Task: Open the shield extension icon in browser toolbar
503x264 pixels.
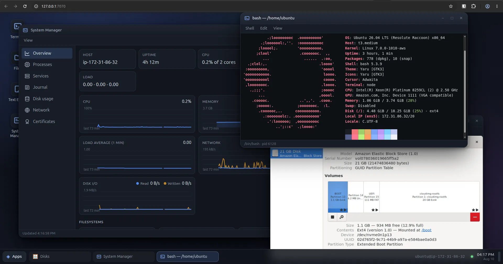Action: pyautogui.click(x=464, y=6)
